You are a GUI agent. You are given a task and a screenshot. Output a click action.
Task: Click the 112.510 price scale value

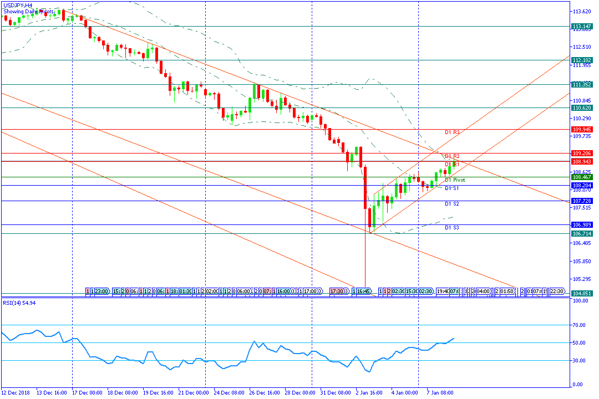click(582, 47)
